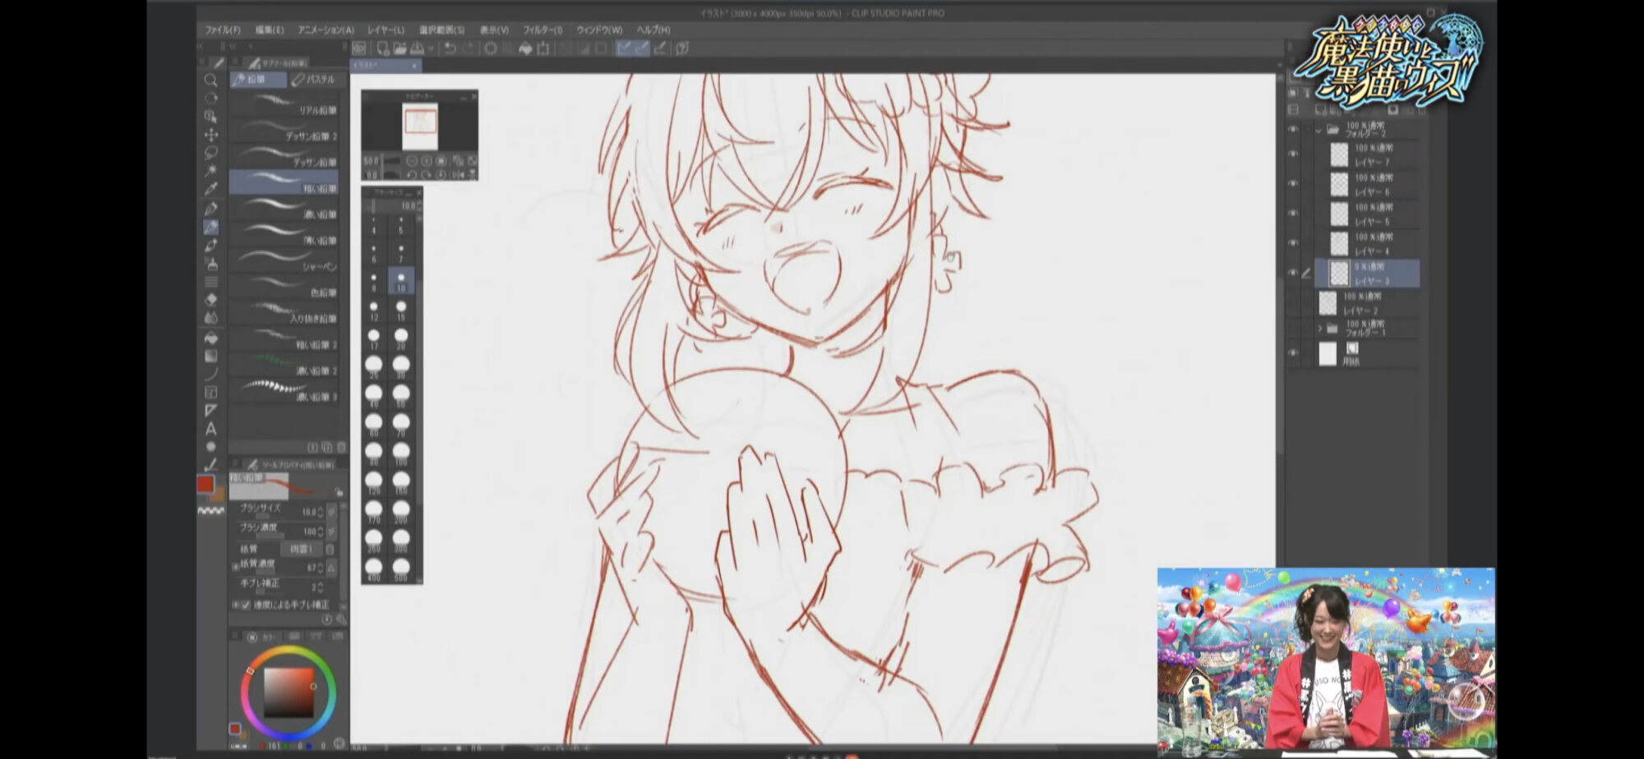The image size is (1644, 759).
Task: Select the highlighted Pencil tool
Action: click(x=210, y=227)
